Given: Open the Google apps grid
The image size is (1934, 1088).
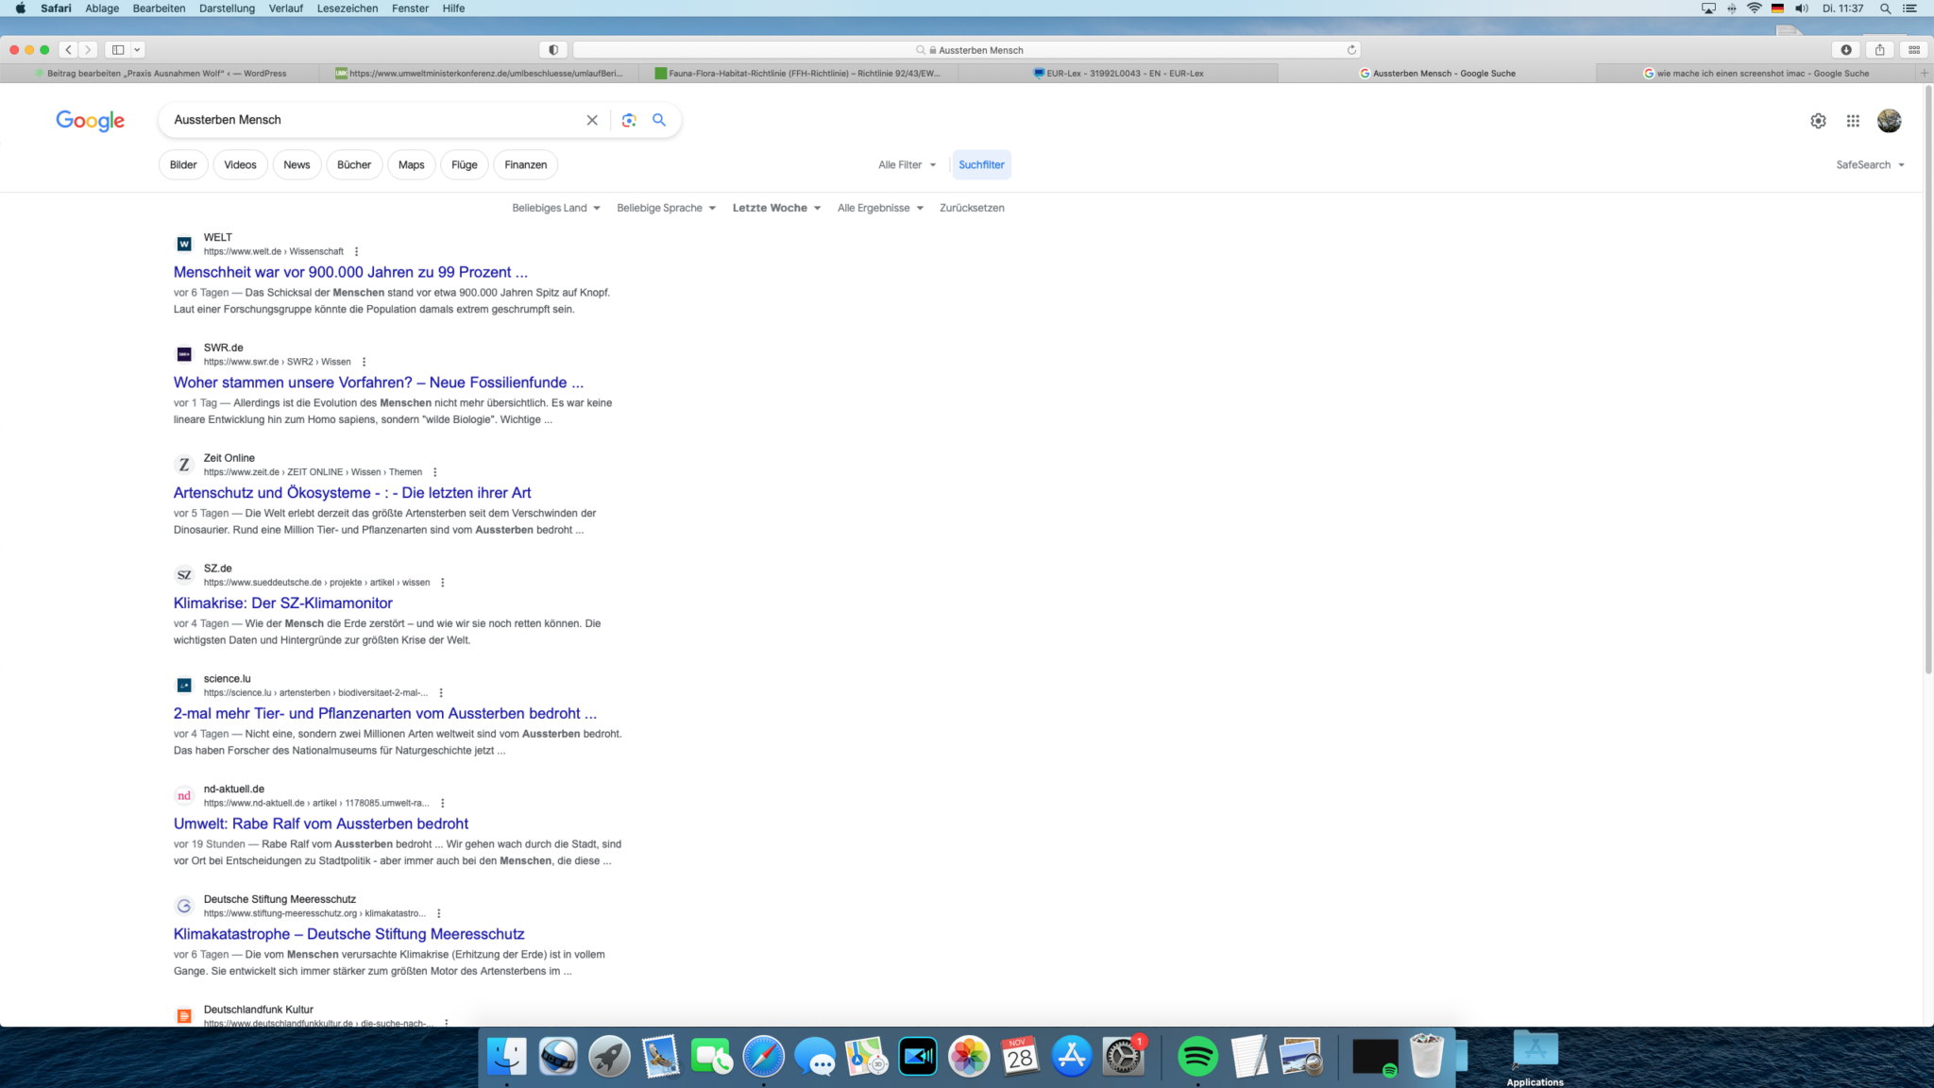Looking at the screenshot, I should [x=1853, y=121].
